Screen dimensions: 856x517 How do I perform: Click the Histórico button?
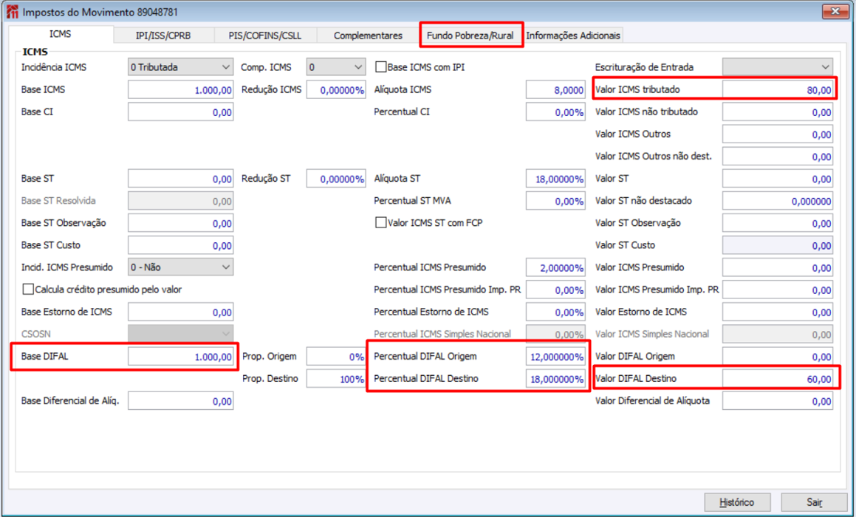coord(737,502)
